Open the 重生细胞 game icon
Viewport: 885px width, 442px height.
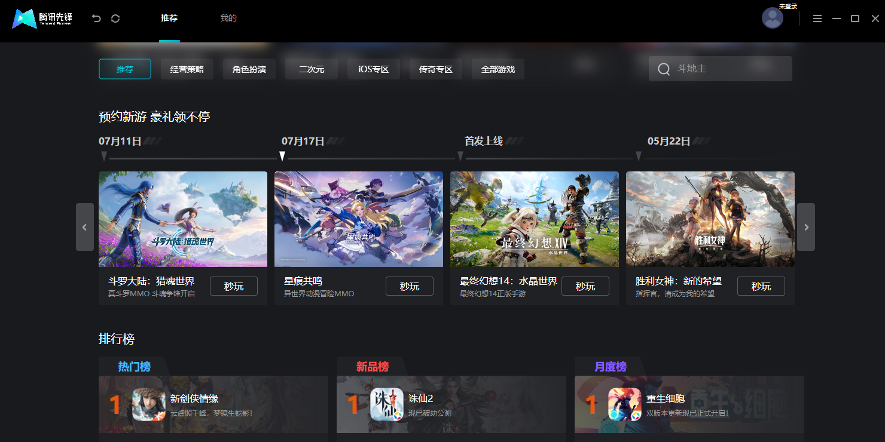coord(625,404)
